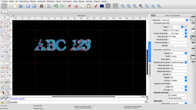Image resolution: width=196 pixels, height=110 pixels.
Task: Click the Save As icon with pencil
Action: [34, 6]
